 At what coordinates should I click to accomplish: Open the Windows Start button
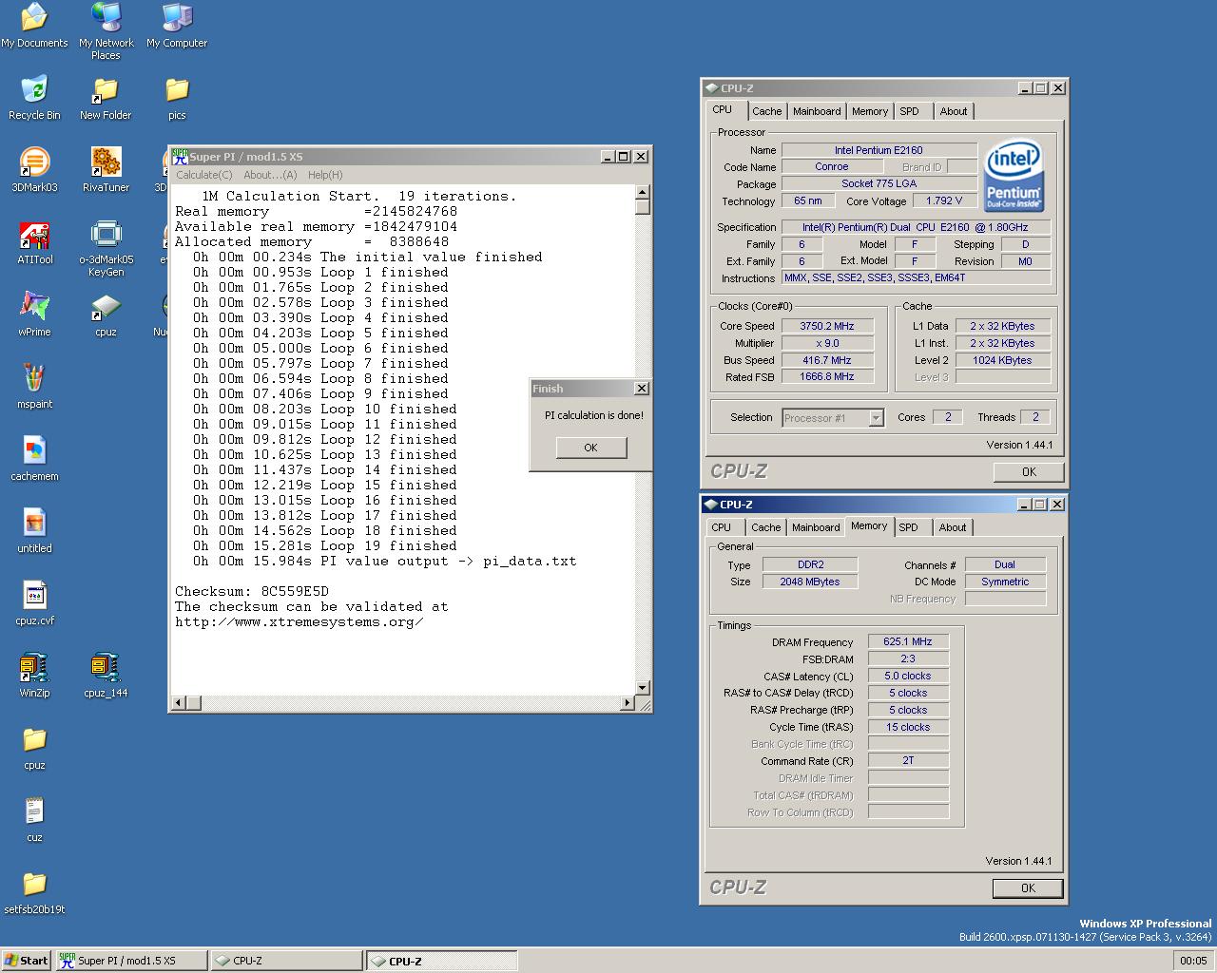(27, 961)
